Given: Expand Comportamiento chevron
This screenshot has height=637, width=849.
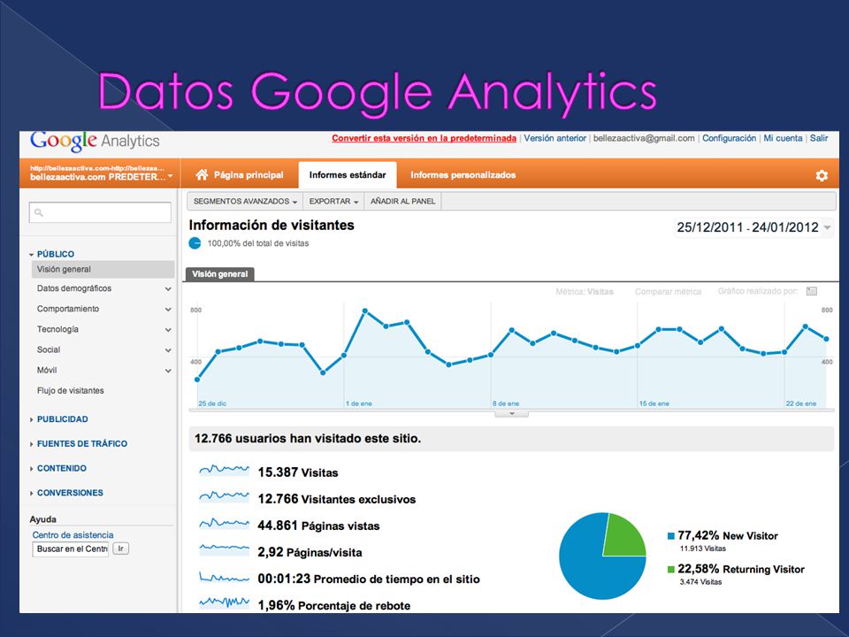Looking at the screenshot, I should pos(168,310).
